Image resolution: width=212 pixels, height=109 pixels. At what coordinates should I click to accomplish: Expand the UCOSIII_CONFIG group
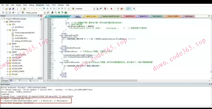coord(8,71)
